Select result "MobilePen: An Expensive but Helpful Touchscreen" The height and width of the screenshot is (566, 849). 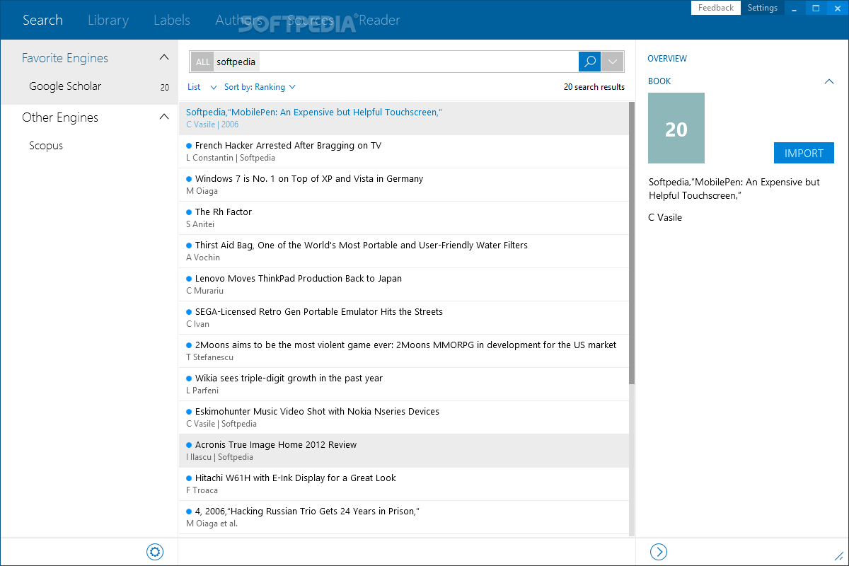click(x=403, y=118)
